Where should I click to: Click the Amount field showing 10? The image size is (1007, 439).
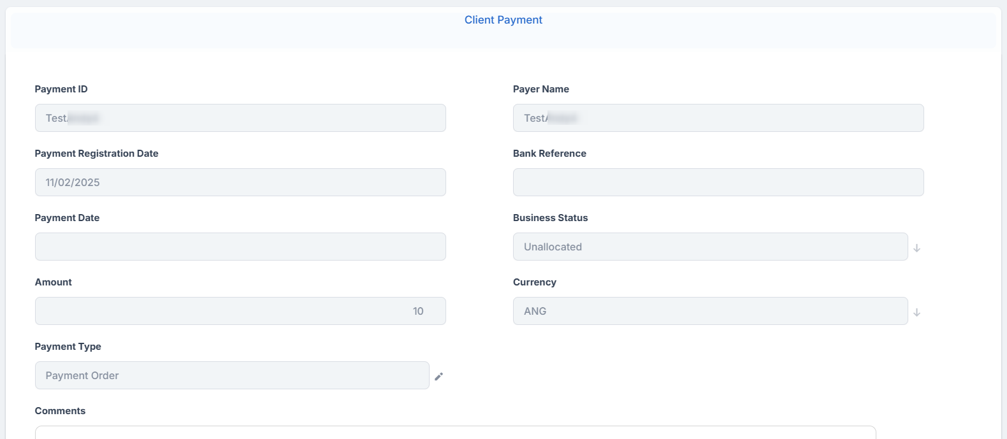[x=240, y=311]
